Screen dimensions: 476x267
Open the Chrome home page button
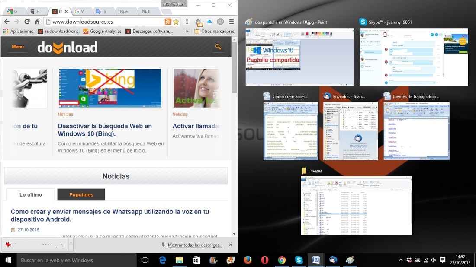pos(37,22)
